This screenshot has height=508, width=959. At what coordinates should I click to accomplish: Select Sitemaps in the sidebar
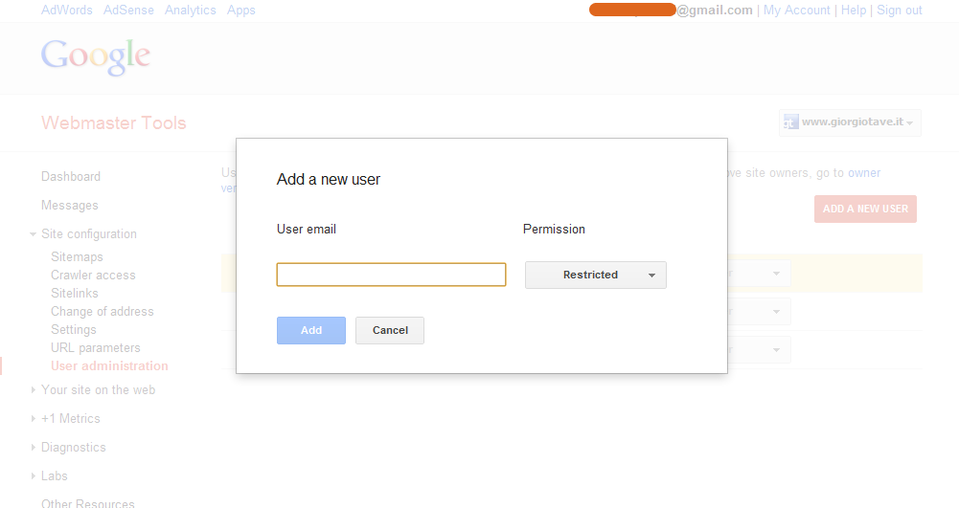(x=77, y=257)
